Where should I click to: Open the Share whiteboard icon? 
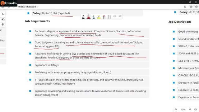pos(191,7)
